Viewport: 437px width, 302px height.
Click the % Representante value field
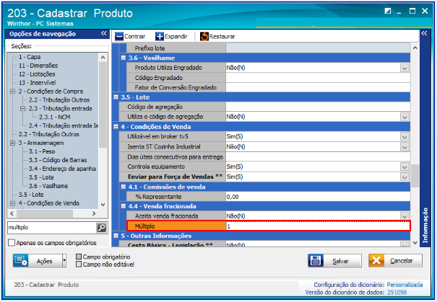[318, 197]
